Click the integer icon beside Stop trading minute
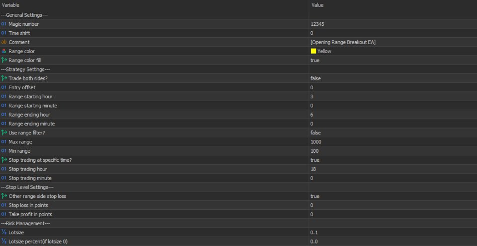Image resolution: width=477 pixels, height=246 pixels. coord(3,178)
